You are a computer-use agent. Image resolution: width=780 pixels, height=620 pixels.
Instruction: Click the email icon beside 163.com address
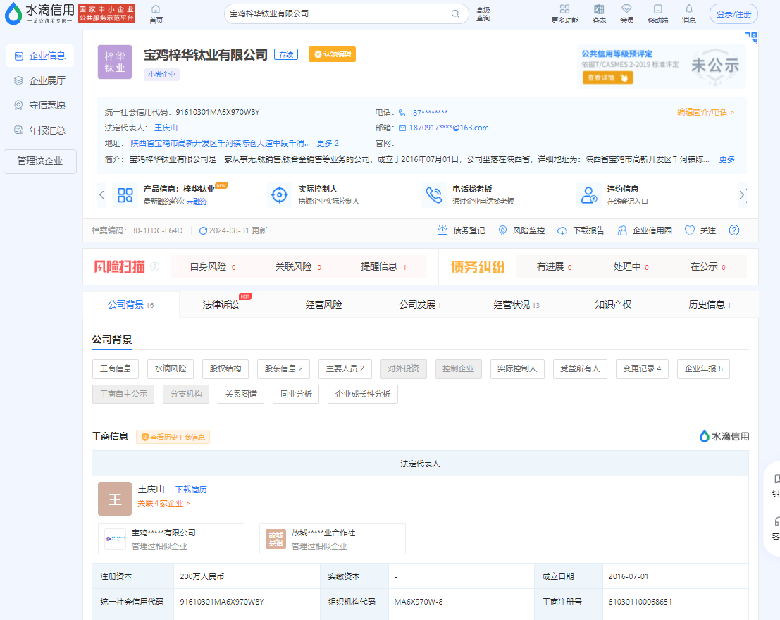[x=402, y=128]
